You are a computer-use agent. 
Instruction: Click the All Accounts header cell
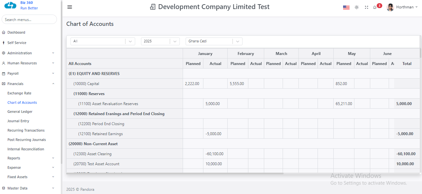pyautogui.click(x=125, y=64)
